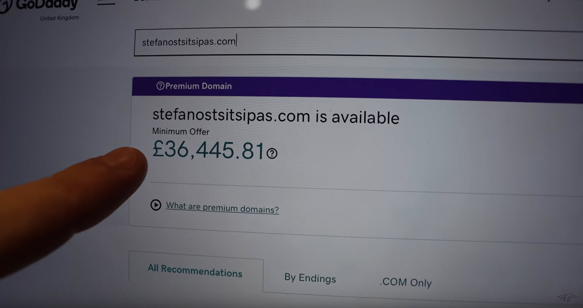Screen dimensions: 583x308
Task: Switch to the By Endings tab
Action: coord(310,278)
